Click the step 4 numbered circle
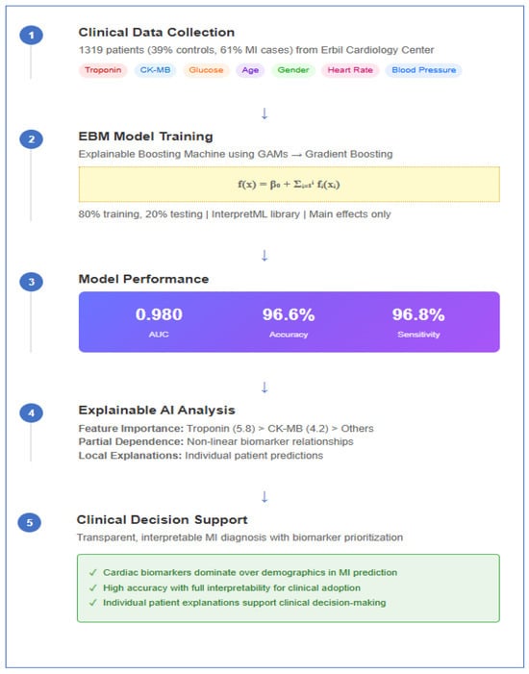This screenshot has height=674, width=529. [31, 413]
